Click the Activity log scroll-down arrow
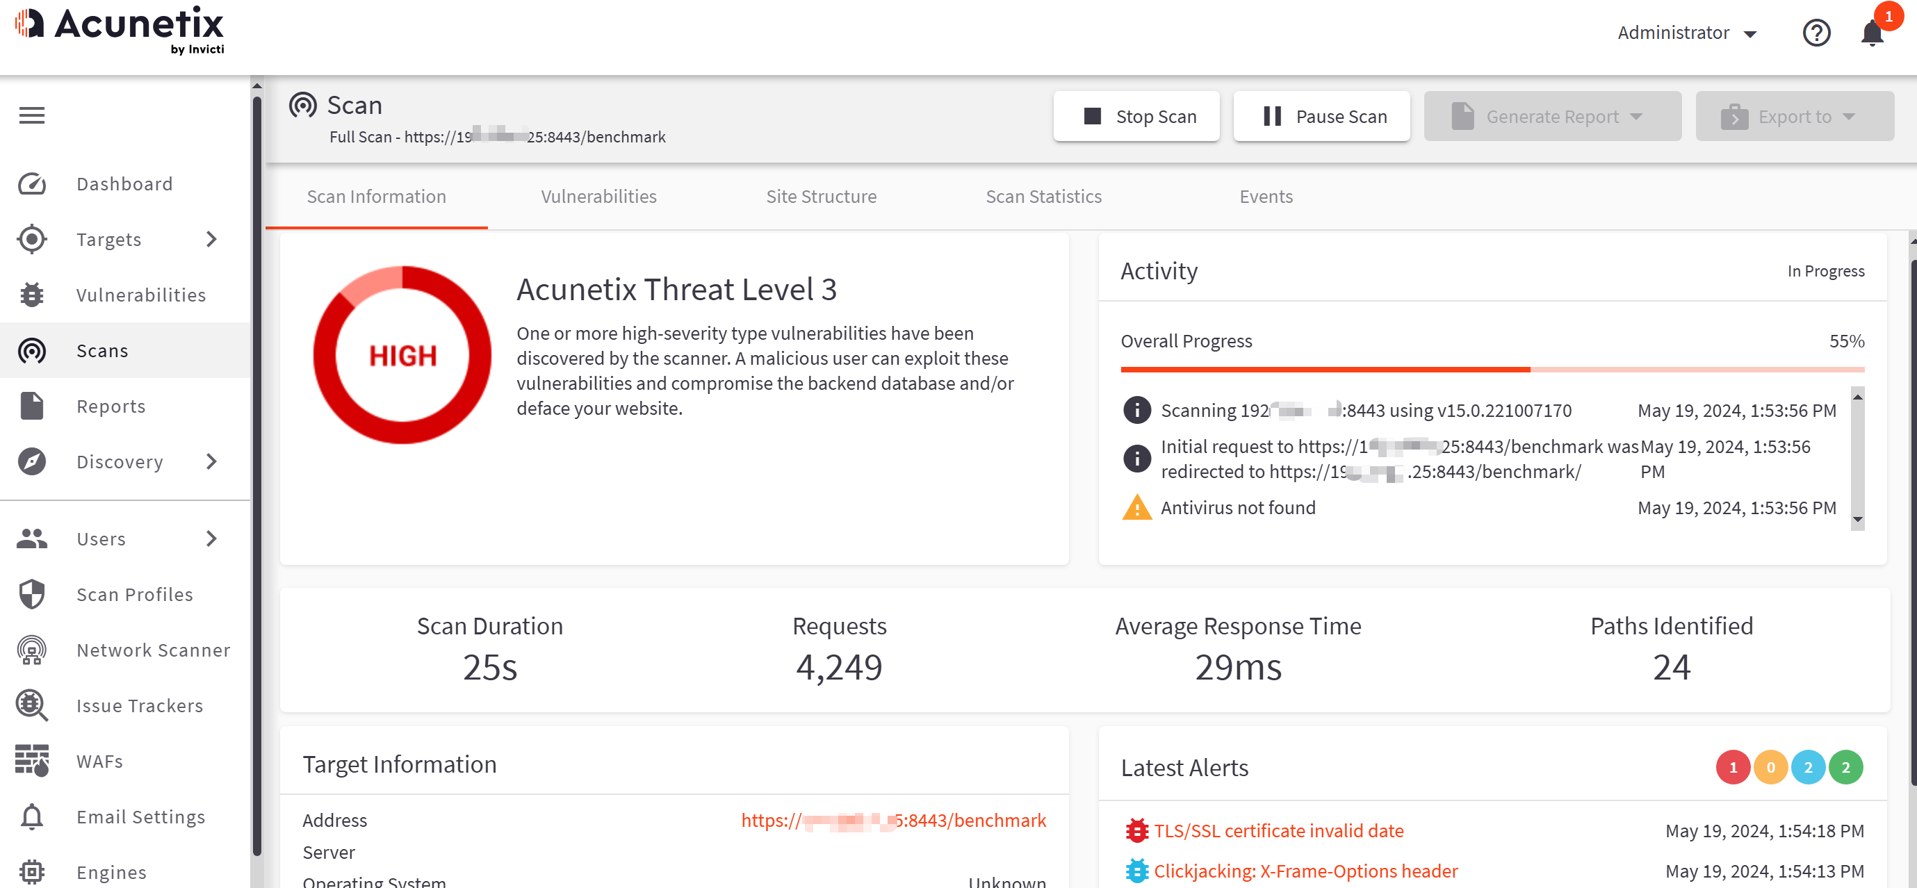This screenshot has height=888, width=1917. tap(1857, 520)
